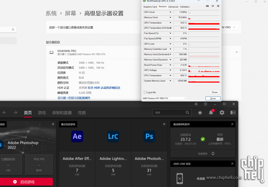Image resolution: width=268 pixels, height=187 pixels.
Task: Click the AMD Software forward arrow
Action: click(15, 112)
